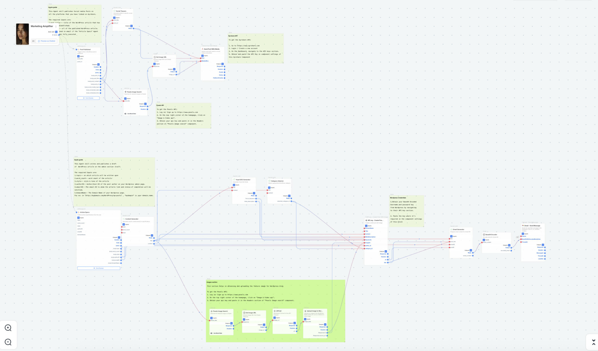Viewport: 598px width, 351px height.
Task: Click the zoom out magnifier icon
Action: [8, 342]
